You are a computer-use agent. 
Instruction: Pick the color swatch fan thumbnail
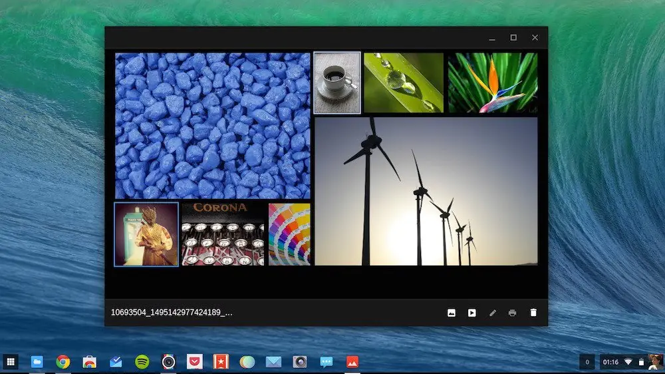click(x=289, y=234)
